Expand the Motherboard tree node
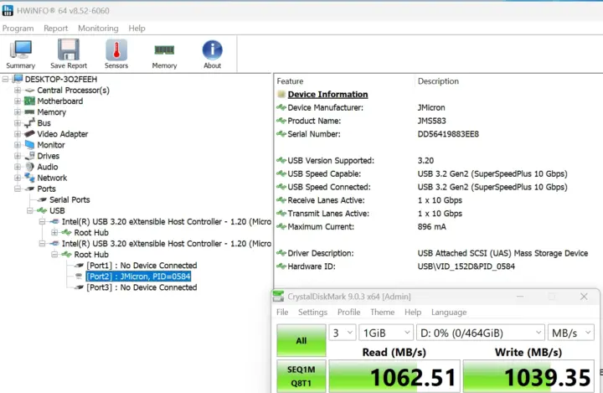The width and height of the screenshot is (603, 393). click(18, 101)
